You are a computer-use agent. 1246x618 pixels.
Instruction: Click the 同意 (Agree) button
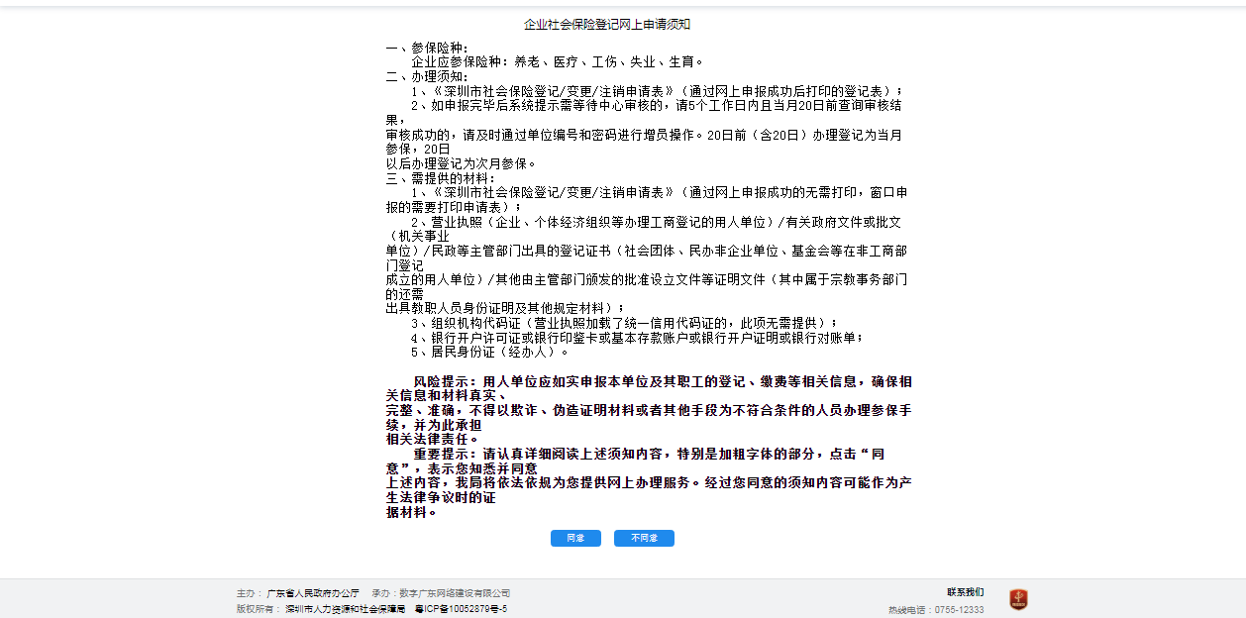pos(575,538)
